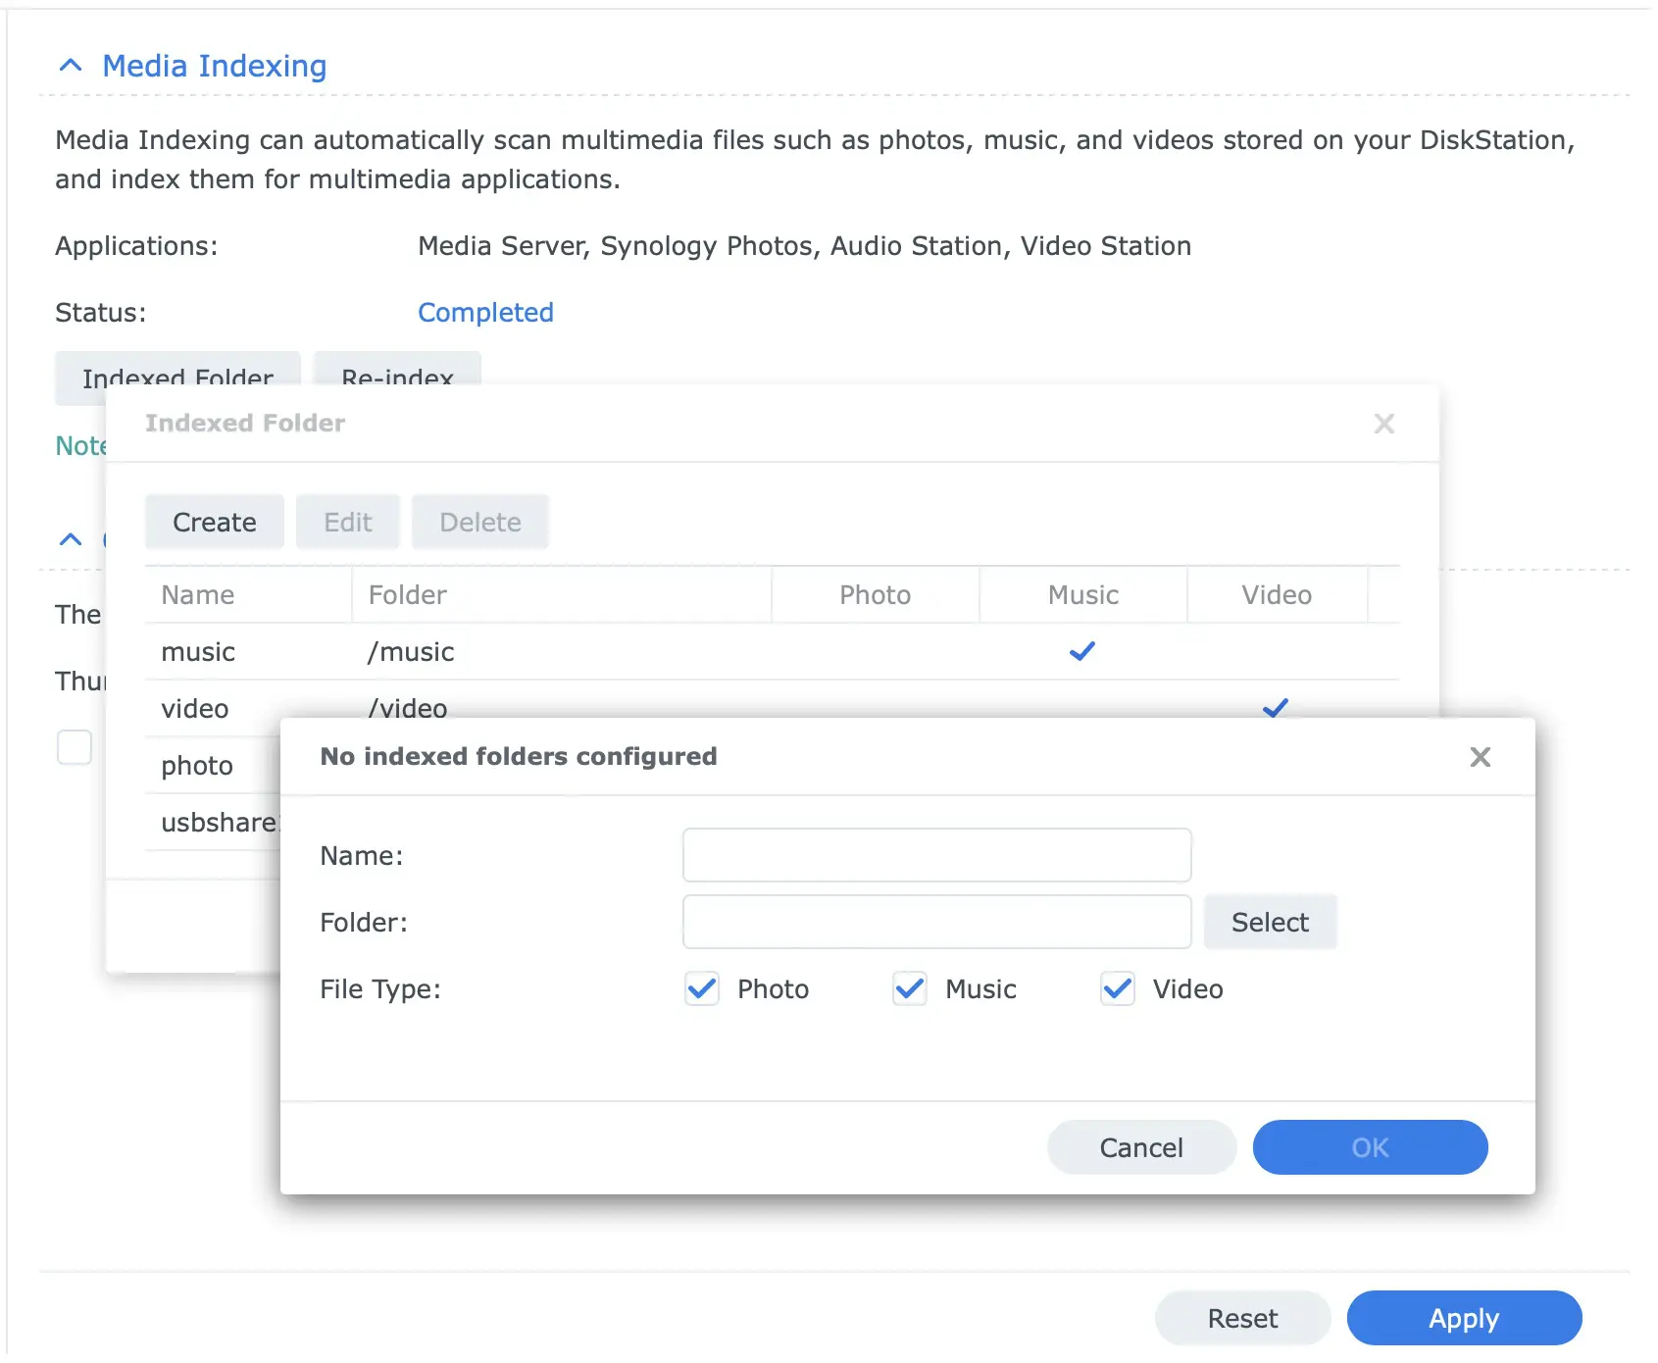
Task: Click the Music checkmark for music folder
Action: click(1082, 652)
